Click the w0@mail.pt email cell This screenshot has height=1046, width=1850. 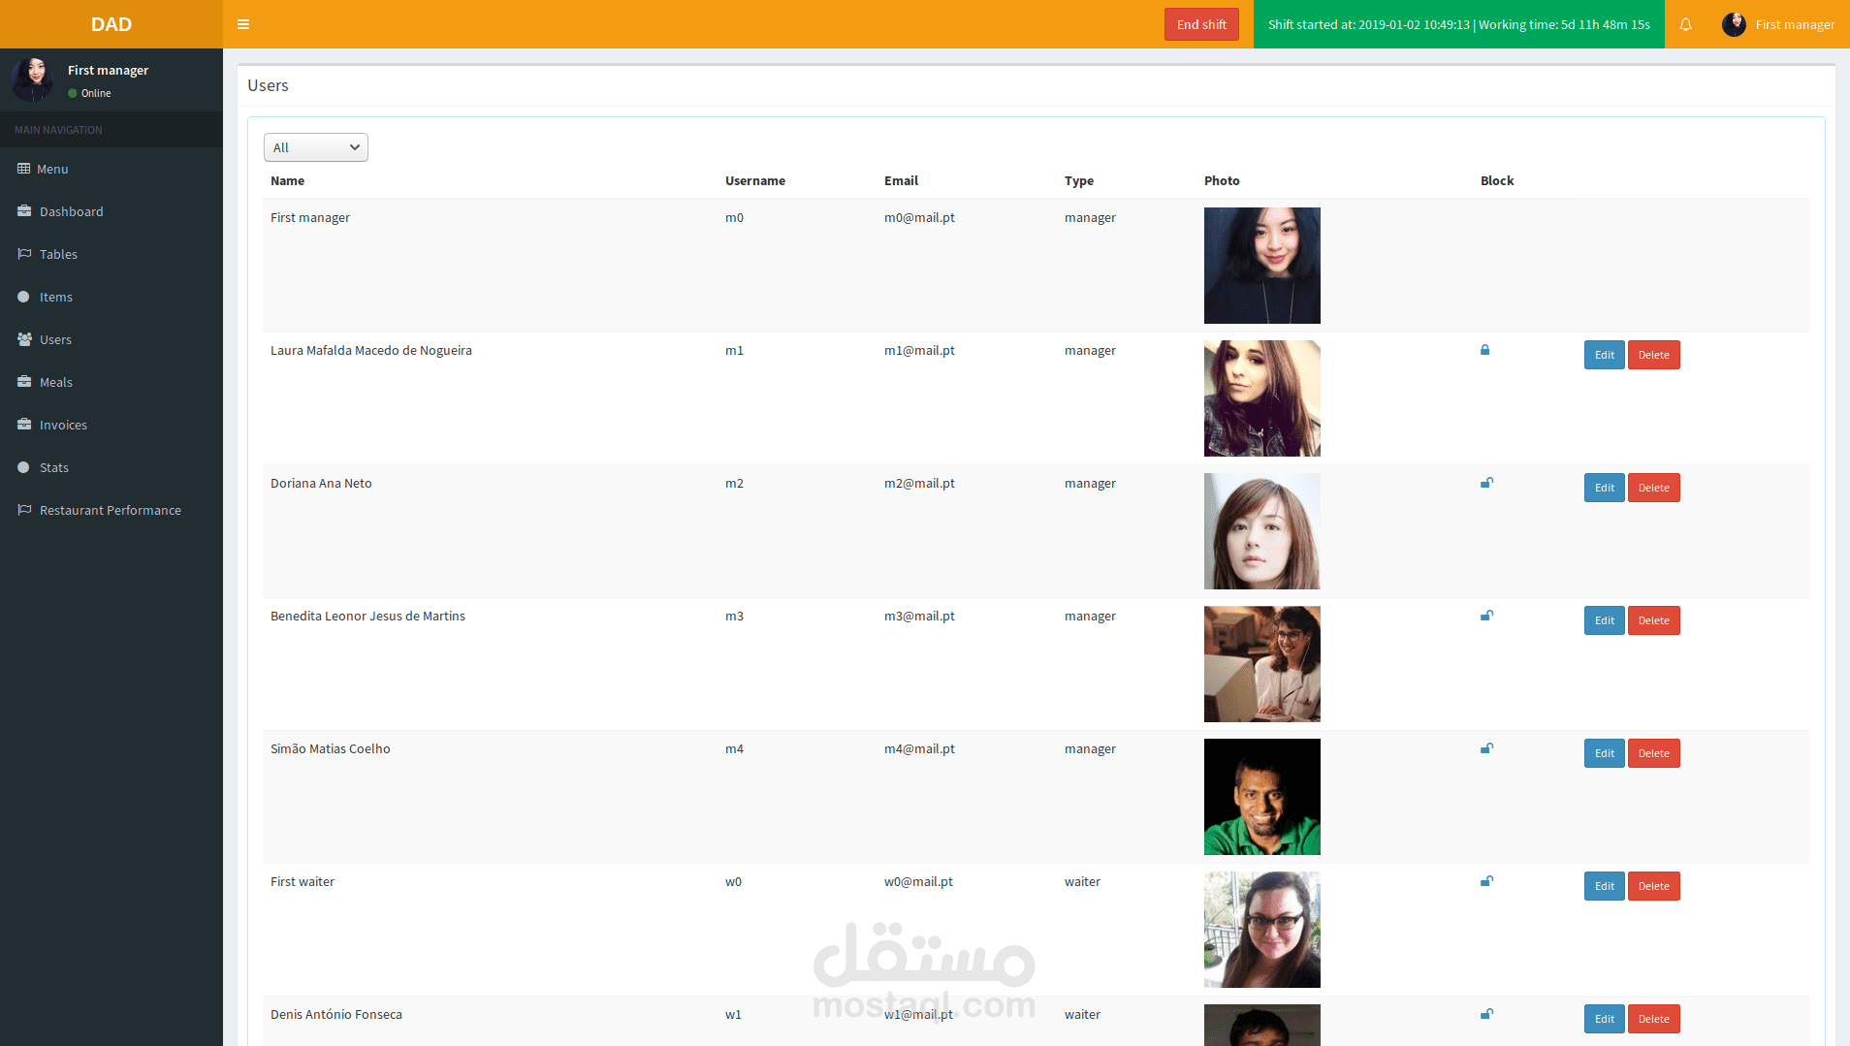918,881
